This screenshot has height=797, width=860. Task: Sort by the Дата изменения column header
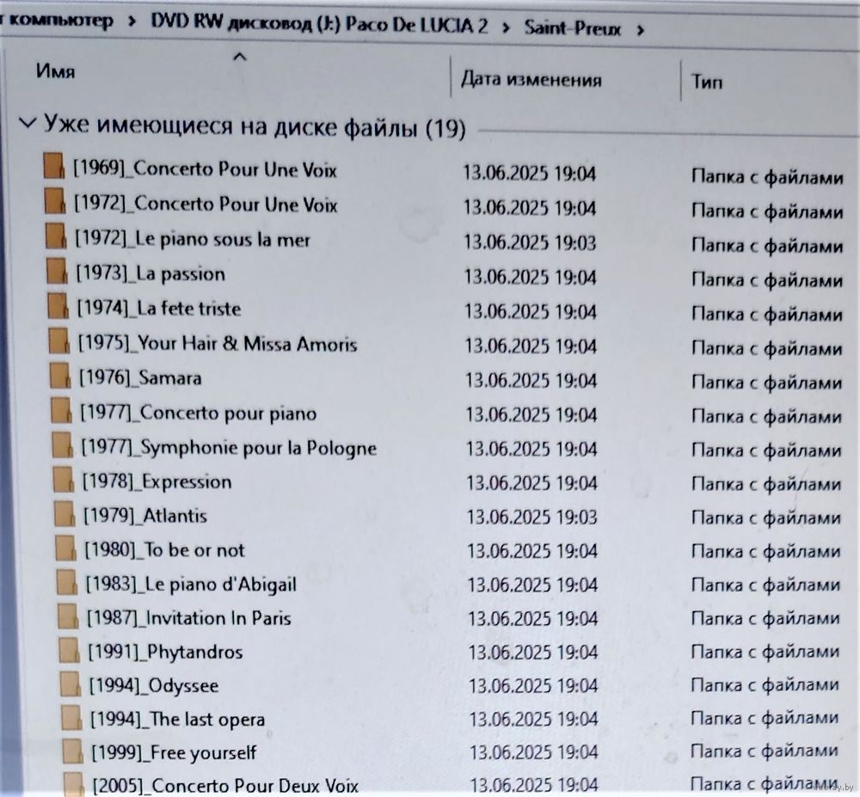[x=531, y=80]
